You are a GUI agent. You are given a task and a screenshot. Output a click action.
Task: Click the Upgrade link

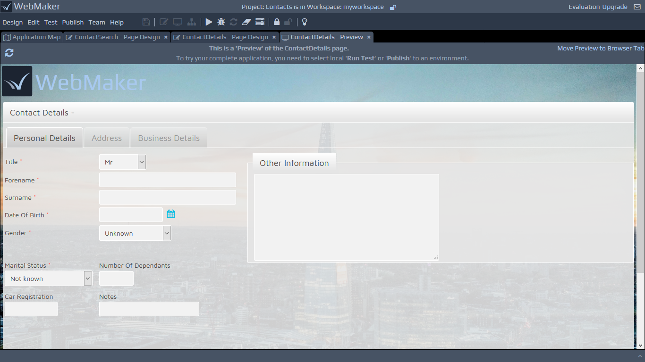(x=615, y=7)
